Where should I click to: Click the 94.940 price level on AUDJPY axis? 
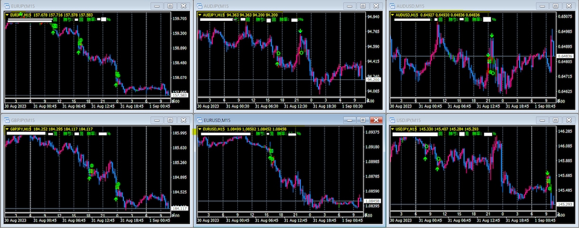374,17
